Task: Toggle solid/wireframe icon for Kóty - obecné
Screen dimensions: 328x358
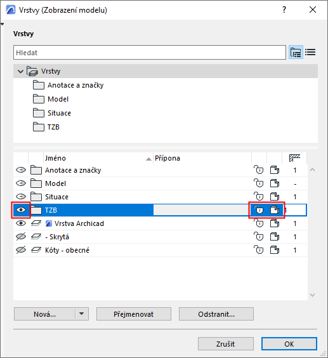Action: (274, 250)
